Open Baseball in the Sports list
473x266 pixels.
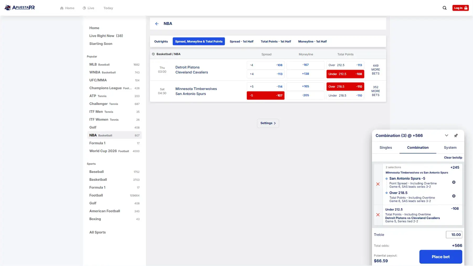tap(114, 172)
